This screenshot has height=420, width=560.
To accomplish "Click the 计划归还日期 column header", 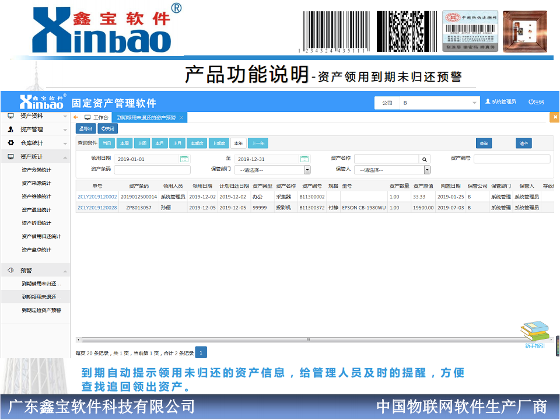I will coord(234,186).
